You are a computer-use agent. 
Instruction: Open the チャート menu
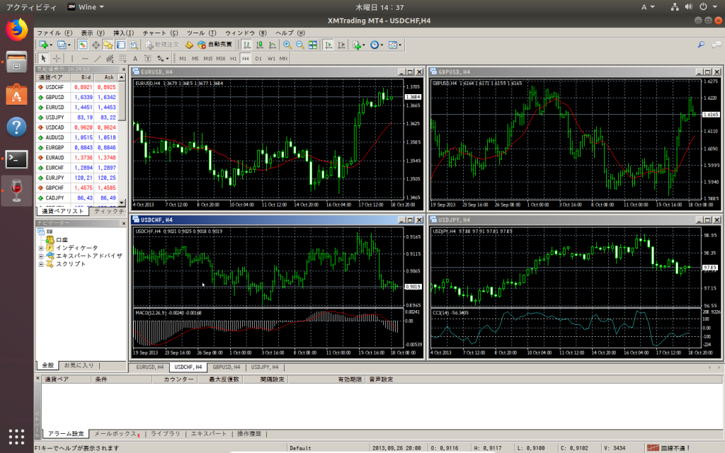point(160,33)
